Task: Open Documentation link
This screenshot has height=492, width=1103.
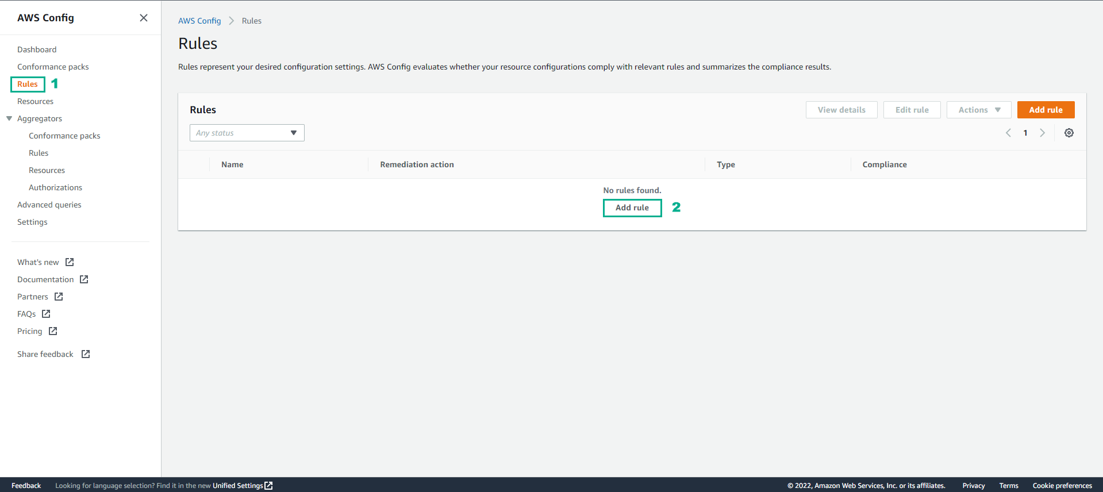Action: tap(45, 279)
